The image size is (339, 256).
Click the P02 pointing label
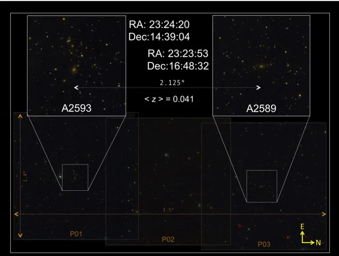[168, 239]
